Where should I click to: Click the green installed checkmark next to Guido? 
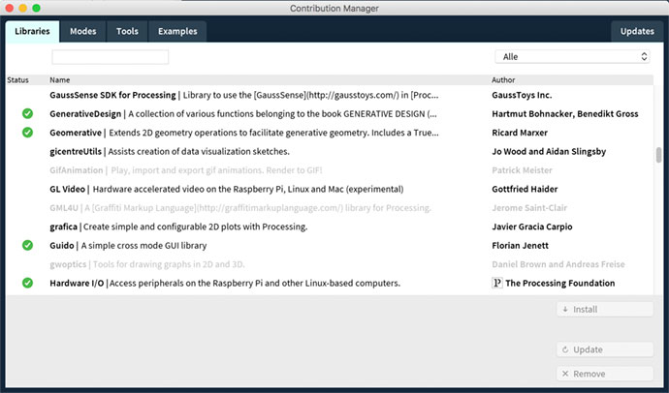pyautogui.click(x=28, y=246)
